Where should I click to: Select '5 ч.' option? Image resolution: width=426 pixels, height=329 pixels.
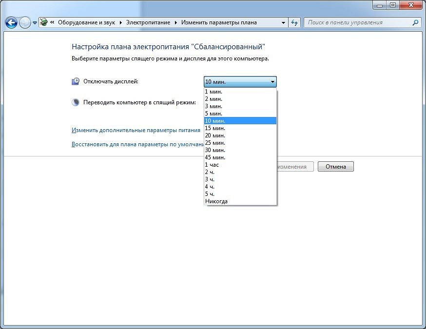[x=240, y=194]
